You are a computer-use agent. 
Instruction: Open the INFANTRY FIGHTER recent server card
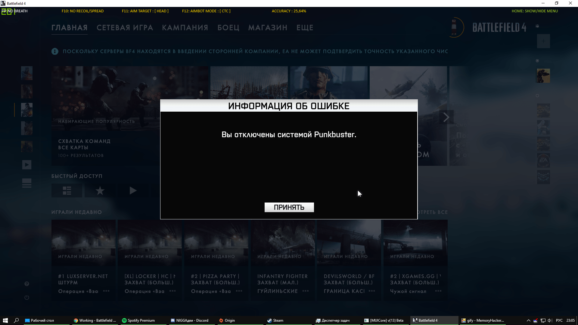(283, 260)
